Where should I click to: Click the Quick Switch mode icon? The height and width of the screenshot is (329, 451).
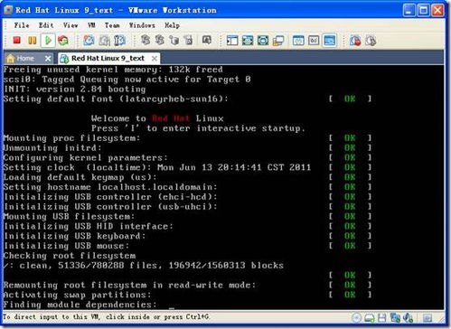[248, 41]
